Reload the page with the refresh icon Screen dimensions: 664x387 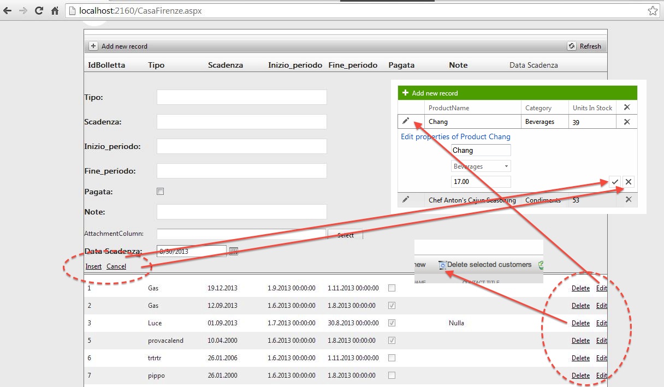pos(39,10)
